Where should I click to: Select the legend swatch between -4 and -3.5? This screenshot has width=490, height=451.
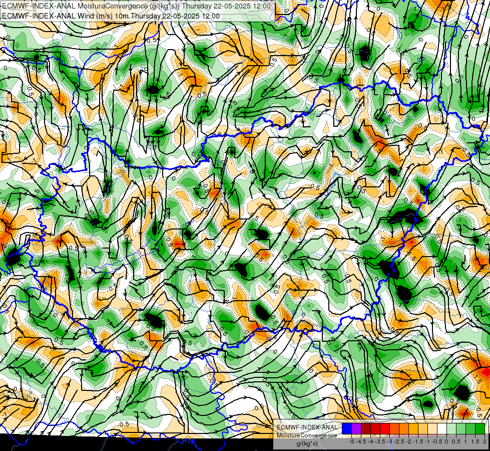[375, 428]
